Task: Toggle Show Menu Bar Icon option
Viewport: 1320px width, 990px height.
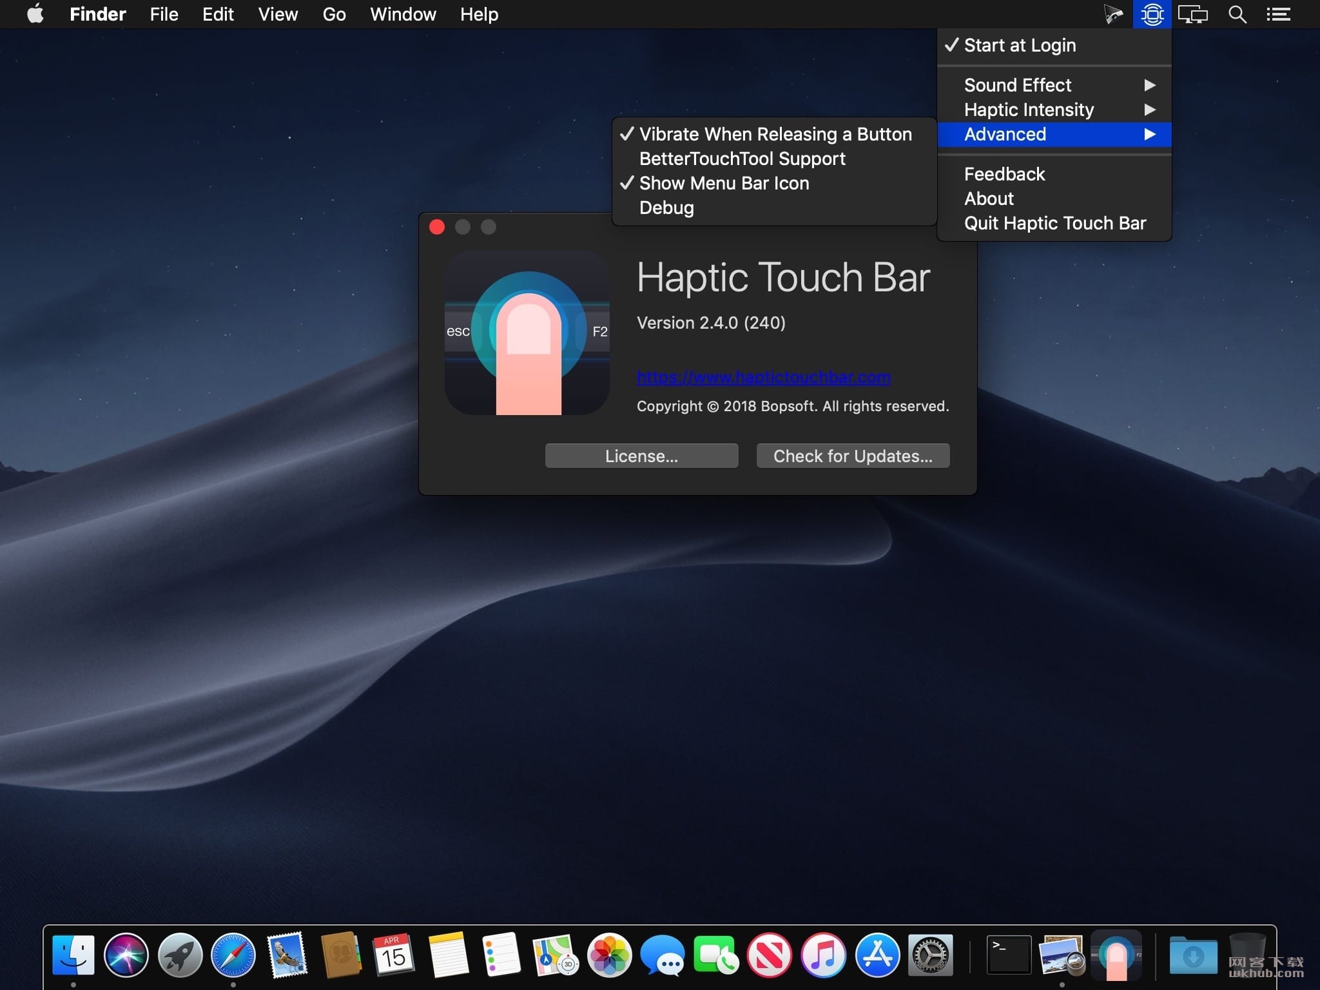Action: [x=774, y=183]
